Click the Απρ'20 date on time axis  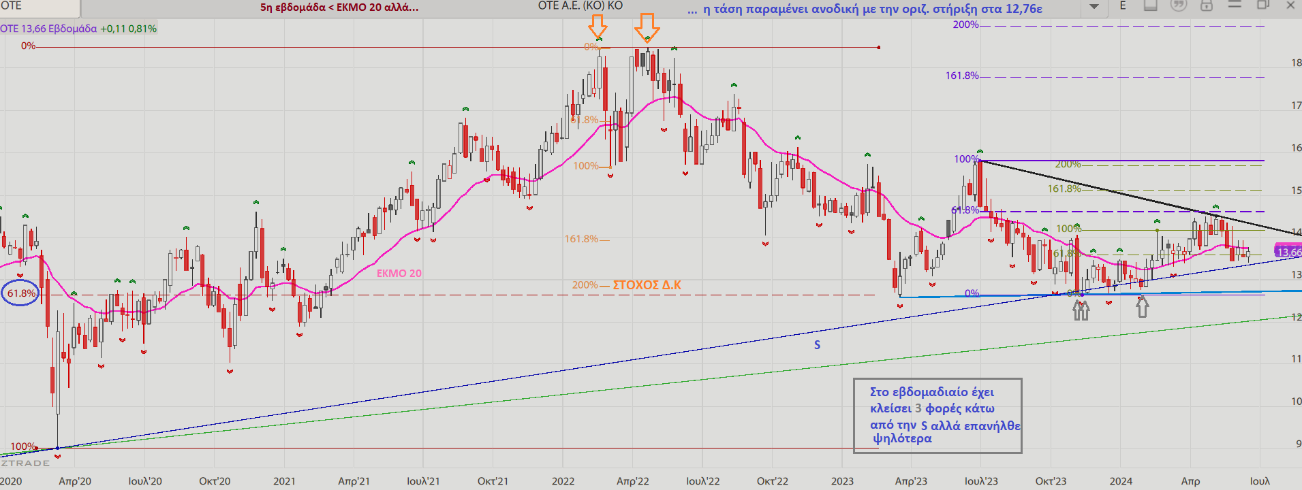click(75, 481)
